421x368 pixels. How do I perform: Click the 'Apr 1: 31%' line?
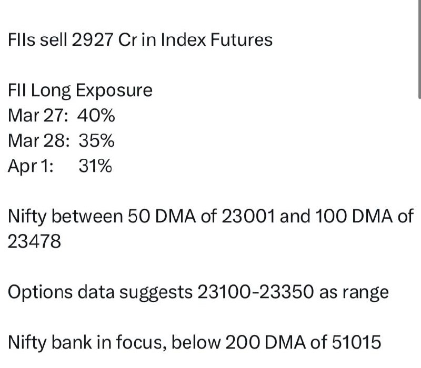click(x=60, y=166)
